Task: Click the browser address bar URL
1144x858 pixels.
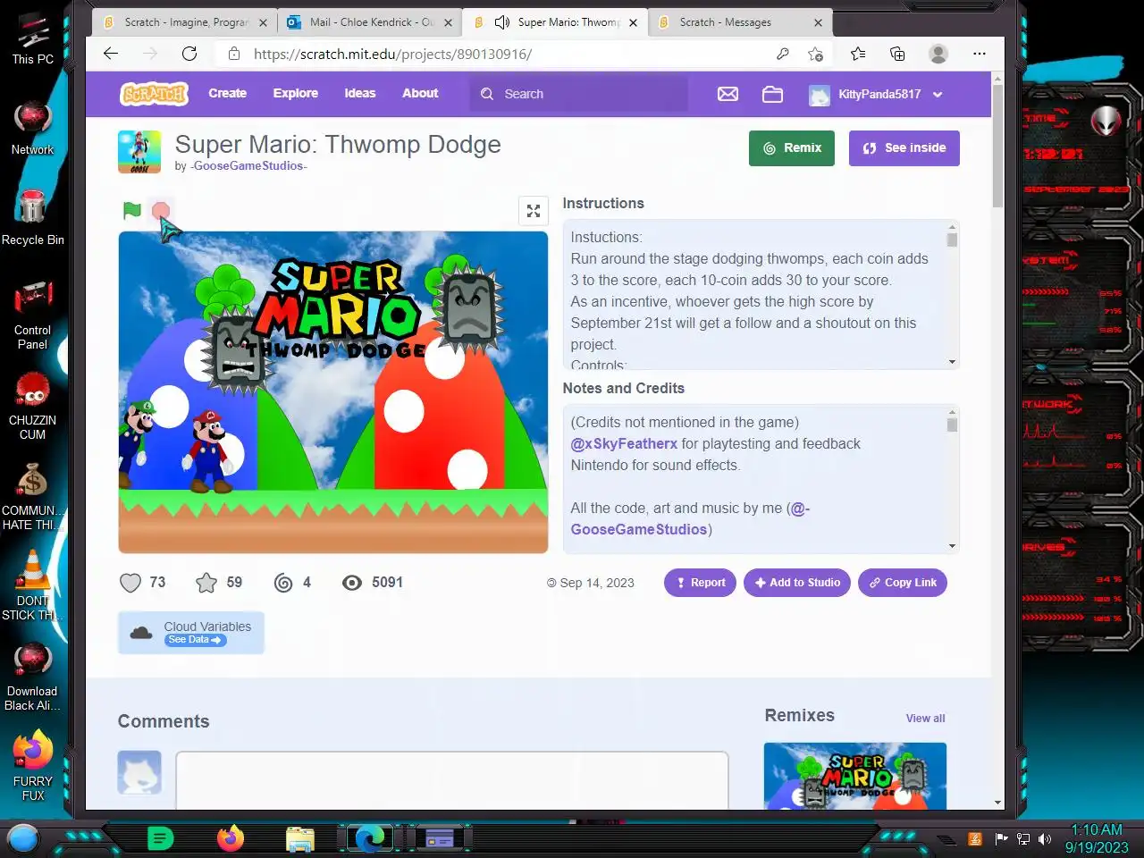Action: pyautogui.click(x=392, y=54)
